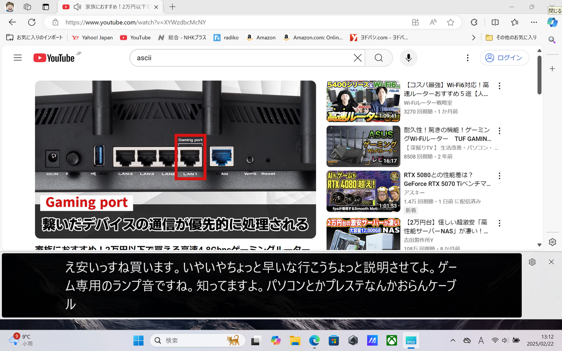562x351 pixels.
Task: Open Edge Settings and more menu
Action: [x=534, y=22]
